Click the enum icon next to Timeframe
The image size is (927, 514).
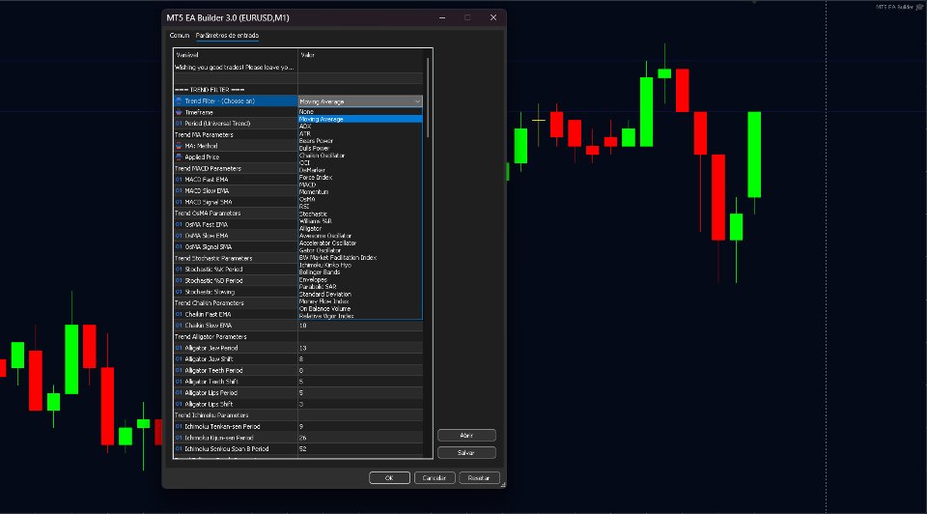[x=179, y=112]
